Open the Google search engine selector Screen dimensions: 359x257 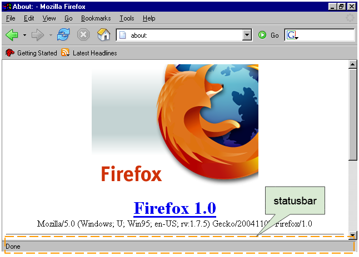point(292,35)
